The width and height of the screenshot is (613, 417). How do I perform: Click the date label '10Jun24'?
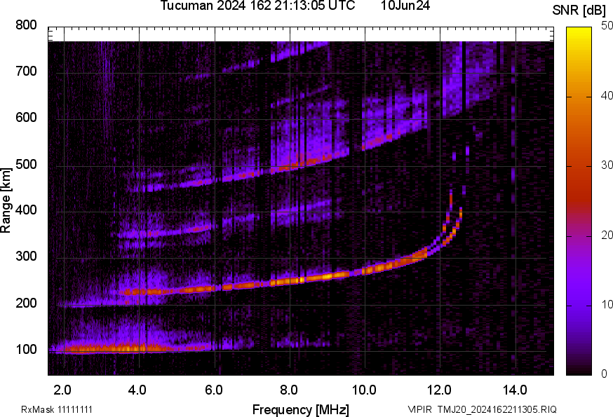pos(405,6)
